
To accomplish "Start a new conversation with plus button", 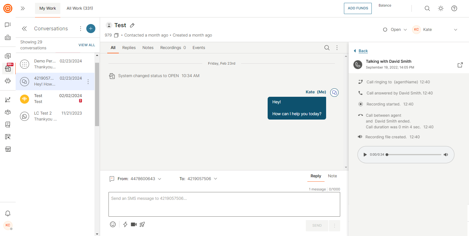I will click(91, 28).
